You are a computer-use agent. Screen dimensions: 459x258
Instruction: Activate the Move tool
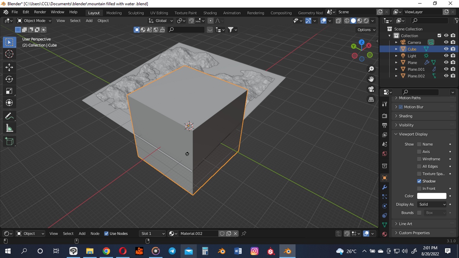pyautogui.click(x=9, y=67)
